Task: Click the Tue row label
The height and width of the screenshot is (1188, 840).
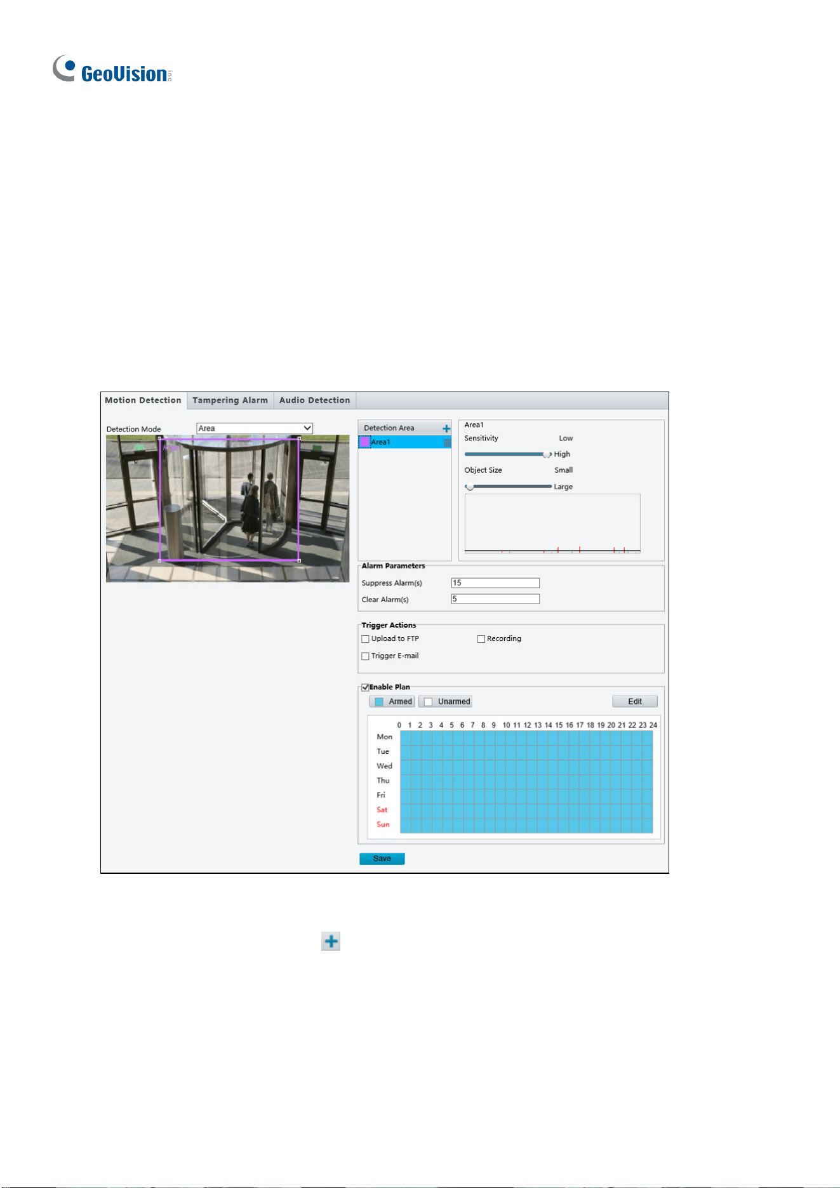Action: tap(383, 752)
